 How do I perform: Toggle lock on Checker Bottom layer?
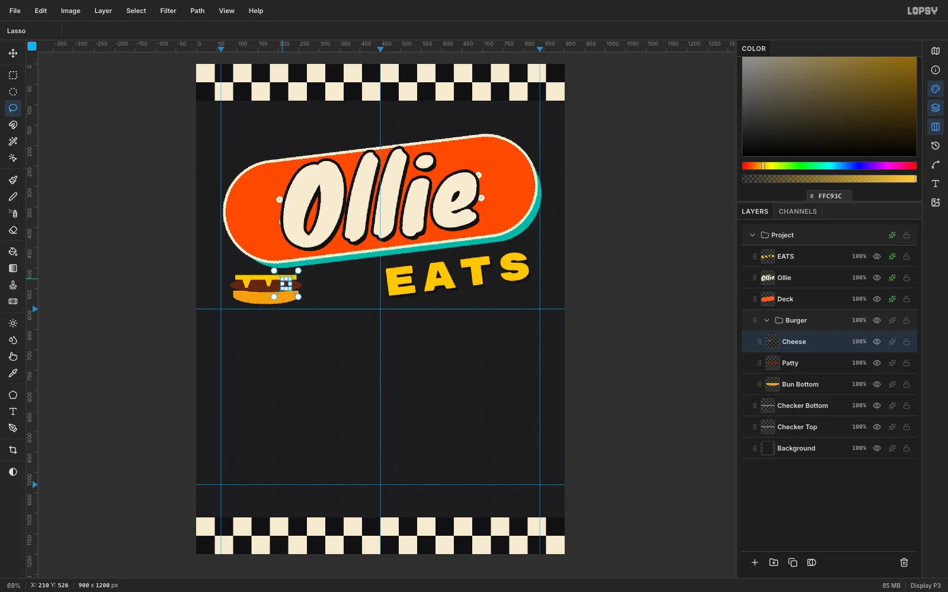tap(907, 406)
